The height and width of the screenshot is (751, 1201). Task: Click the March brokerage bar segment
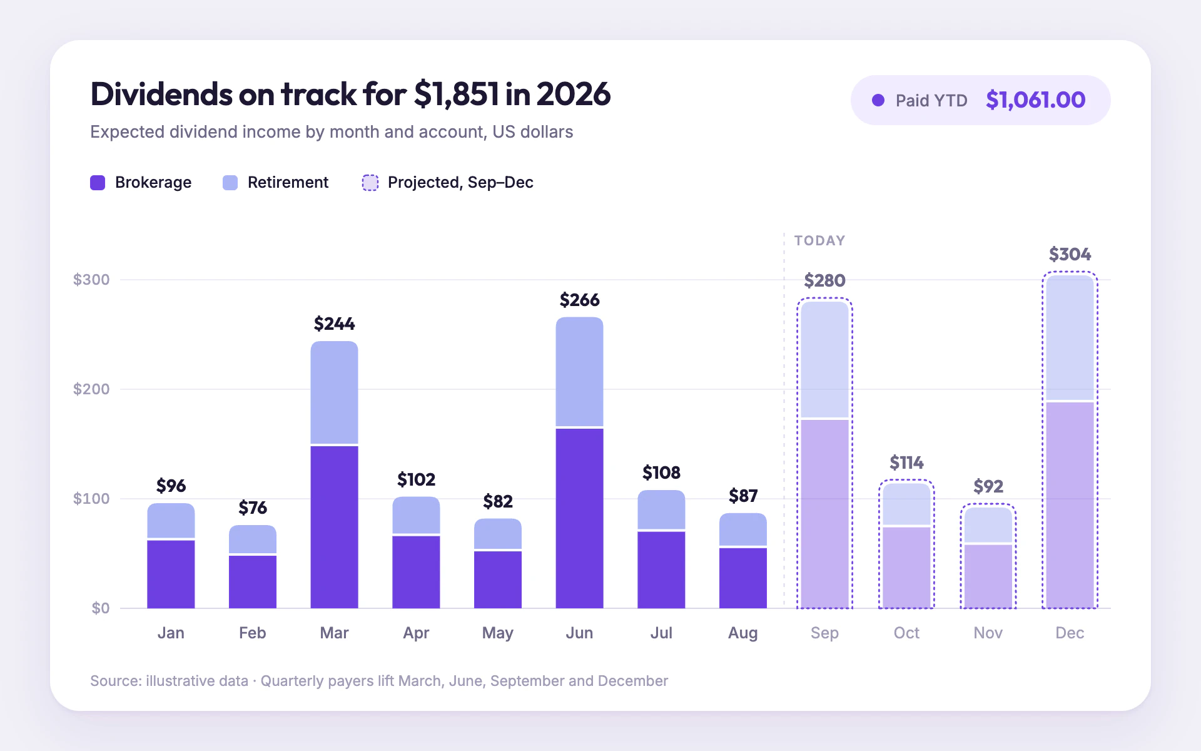tap(335, 527)
